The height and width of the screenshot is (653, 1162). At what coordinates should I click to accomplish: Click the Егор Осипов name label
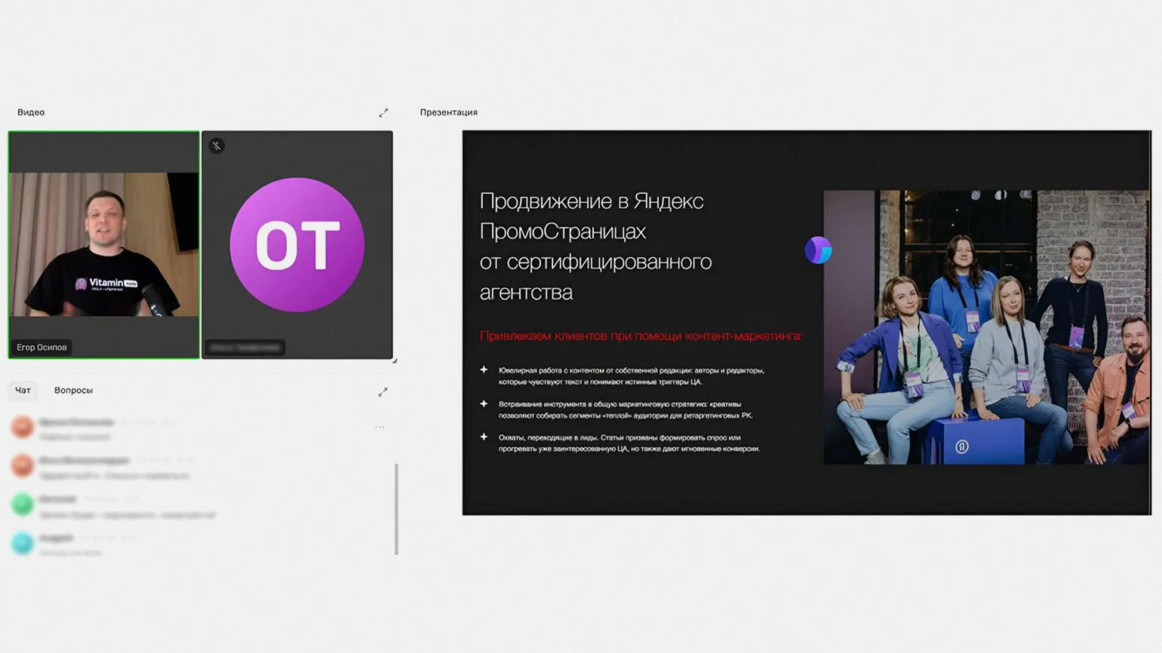click(42, 348)
